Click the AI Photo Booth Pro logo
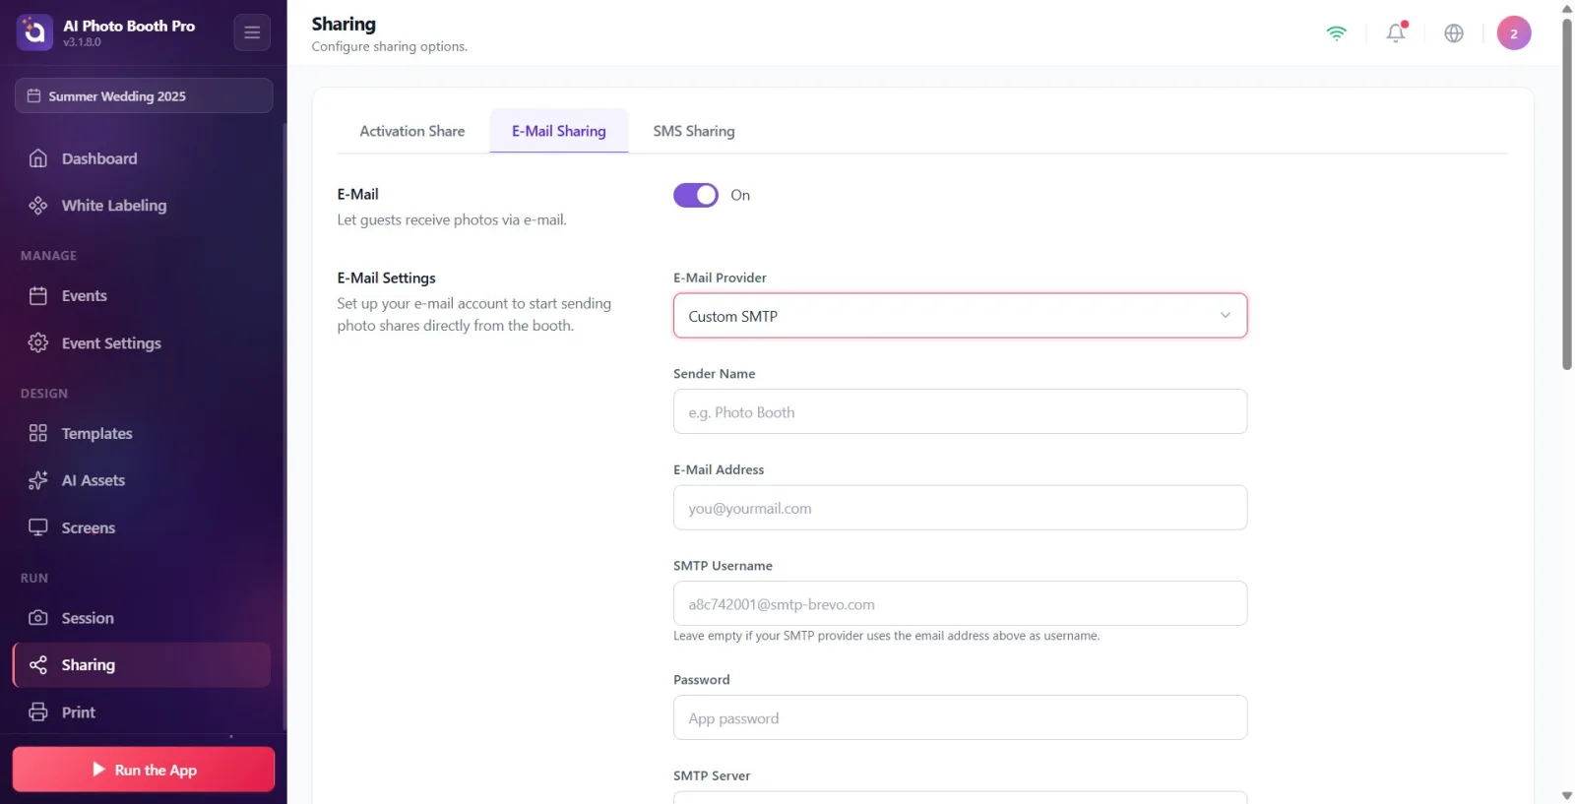 pyautogui.click(x=34, y=32)
